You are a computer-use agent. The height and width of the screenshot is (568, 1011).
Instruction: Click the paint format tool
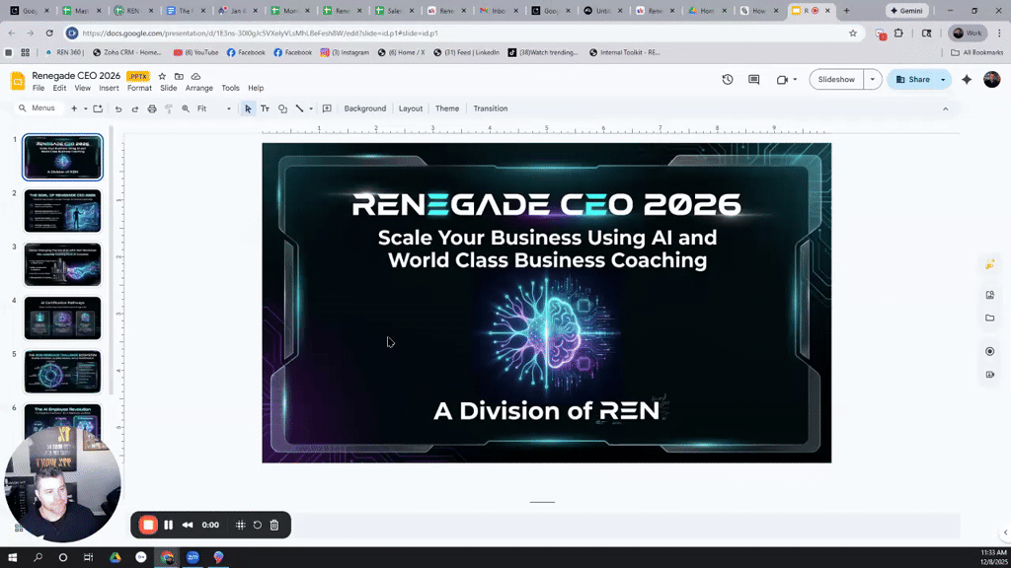click(x=168, y=108)
